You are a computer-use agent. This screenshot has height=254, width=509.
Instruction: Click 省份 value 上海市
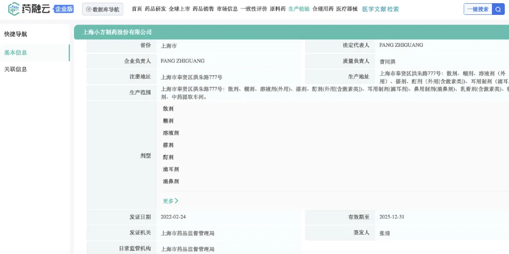coord(169,46)
